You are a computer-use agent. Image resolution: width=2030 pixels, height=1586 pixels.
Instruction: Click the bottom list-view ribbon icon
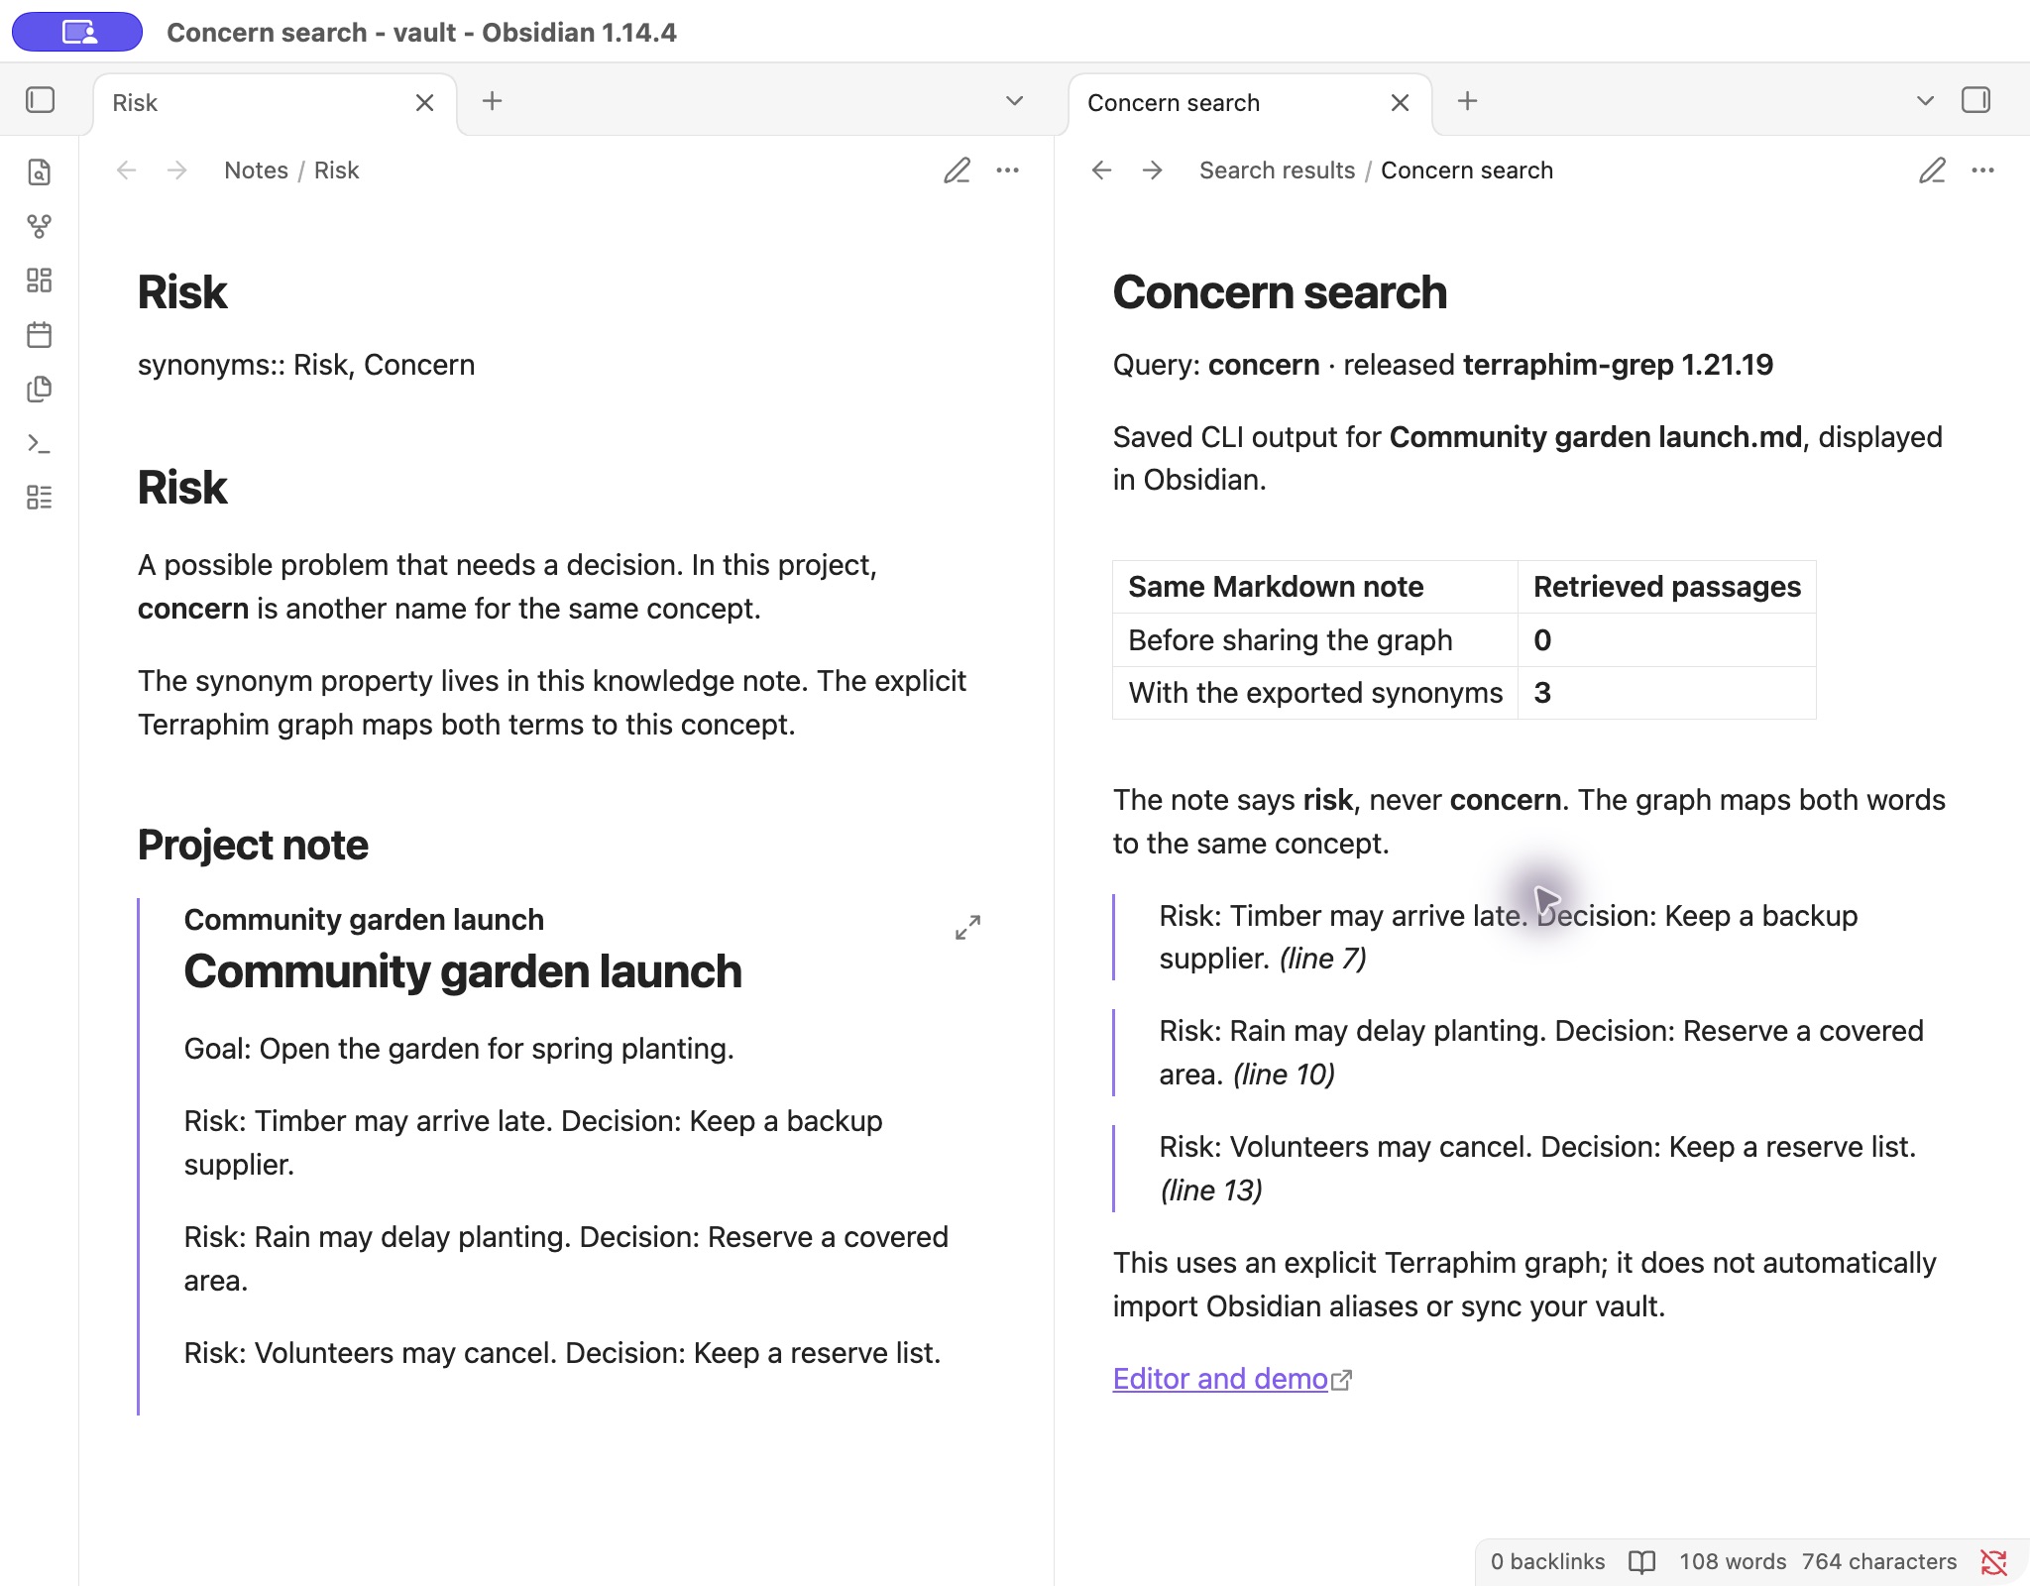point(40,498)
